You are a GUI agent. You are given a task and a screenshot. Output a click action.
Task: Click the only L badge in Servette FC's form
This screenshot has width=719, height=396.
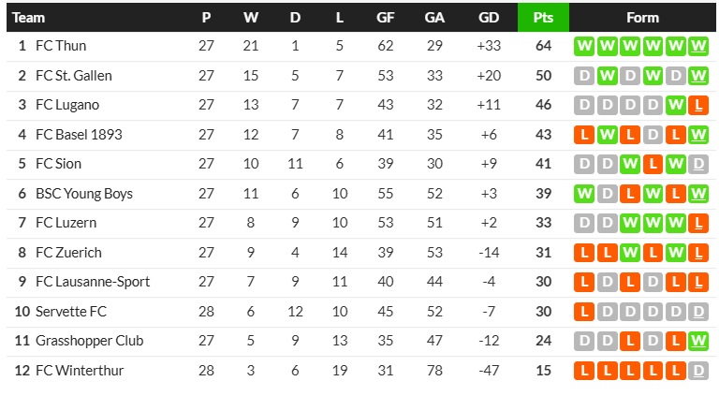tap(584, 312)
